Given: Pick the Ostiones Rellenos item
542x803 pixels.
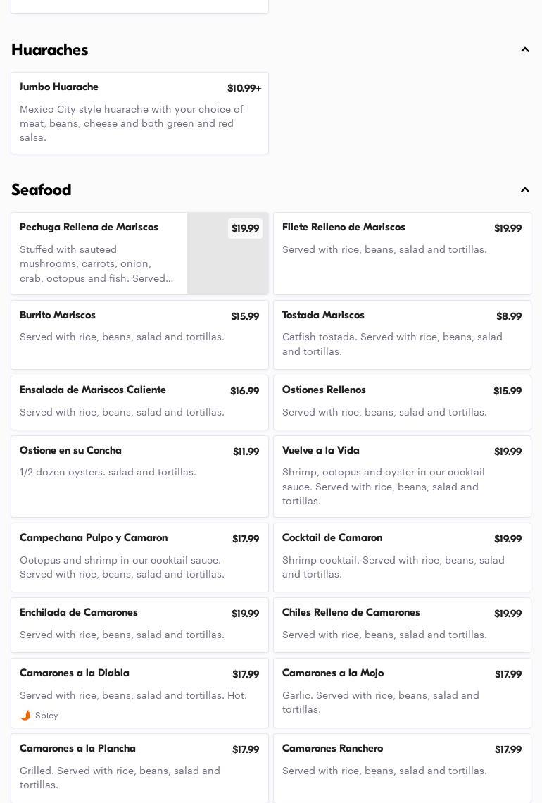Looking at the screenshot, I should 402,402.
